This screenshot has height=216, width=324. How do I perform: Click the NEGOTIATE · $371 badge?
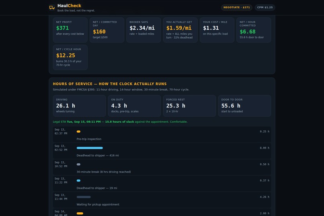tap(237, 7)
